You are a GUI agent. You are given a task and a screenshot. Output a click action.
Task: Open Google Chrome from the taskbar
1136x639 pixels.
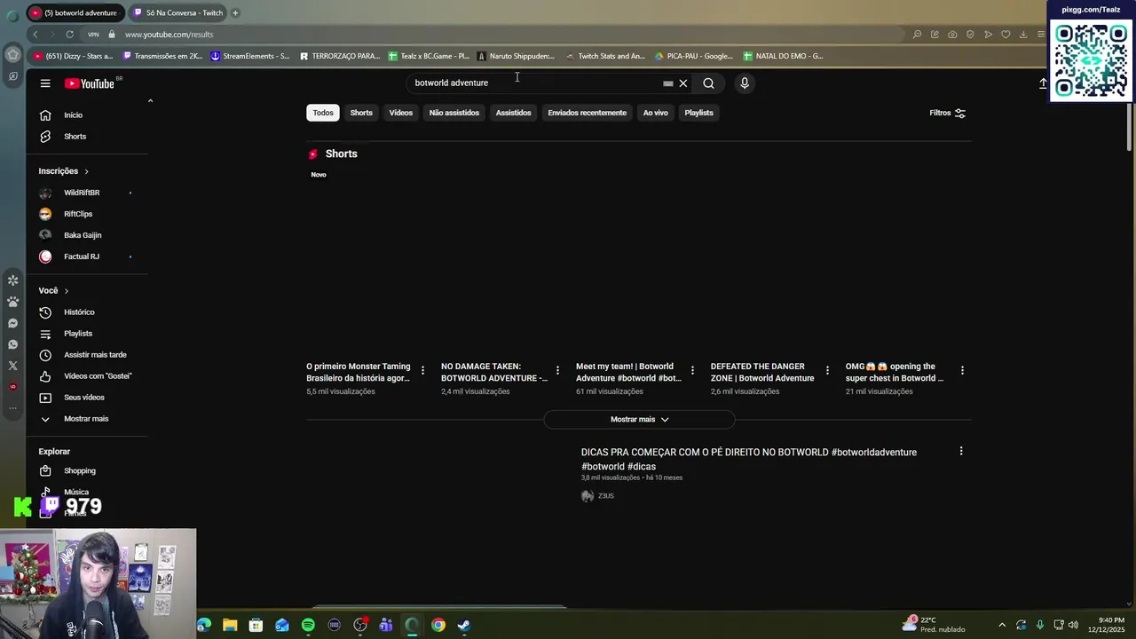[438, 626]
